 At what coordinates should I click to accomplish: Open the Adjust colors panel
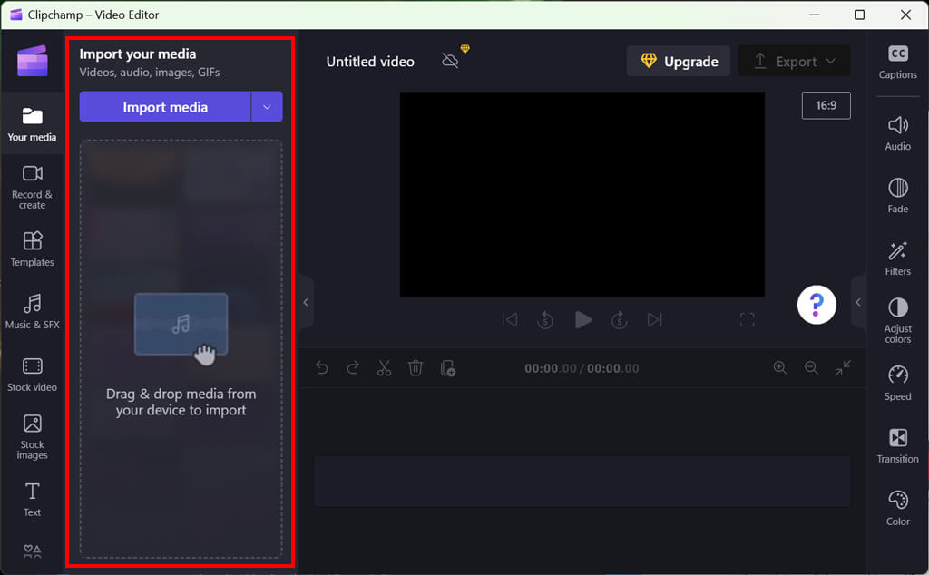(897, 320)
